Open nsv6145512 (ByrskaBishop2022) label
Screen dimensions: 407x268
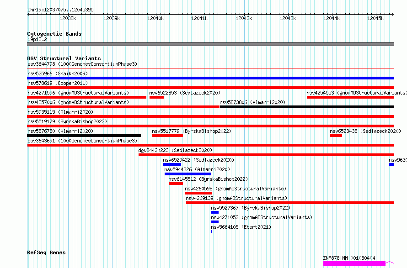click(208, 179)
